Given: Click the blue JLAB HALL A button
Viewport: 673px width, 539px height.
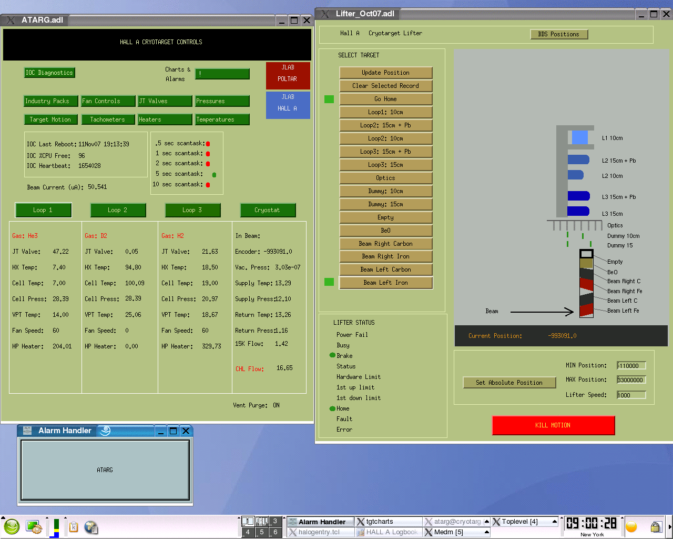Looking at the screenshot, I should [288, 105].
